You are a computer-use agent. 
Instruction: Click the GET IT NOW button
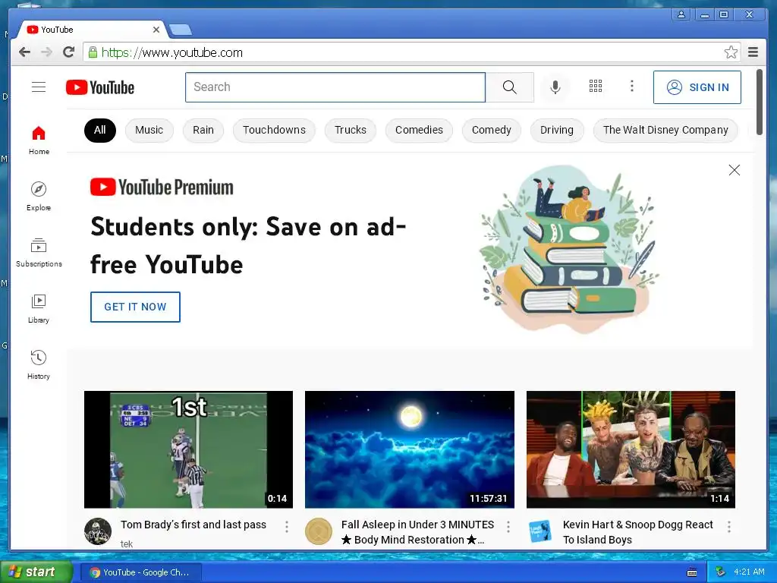pyautogui.click(x=135, y=307)
